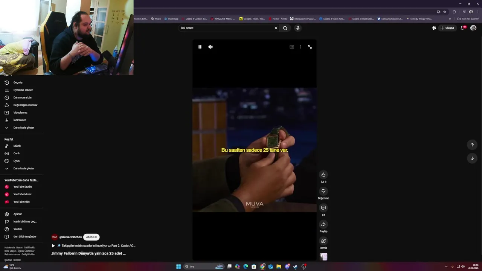Screen dimensions: 482x271
Task: Share the Short via Paylaş
Action: 323,224
